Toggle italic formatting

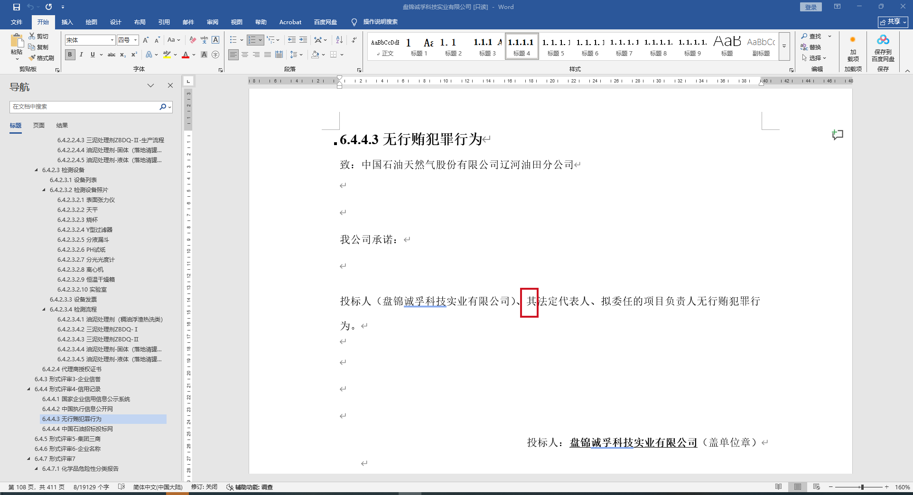[x=81, y=55]
